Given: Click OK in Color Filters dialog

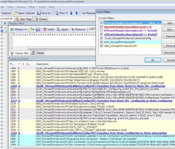Looking at the screenshot, I should [x=153, y=60].
